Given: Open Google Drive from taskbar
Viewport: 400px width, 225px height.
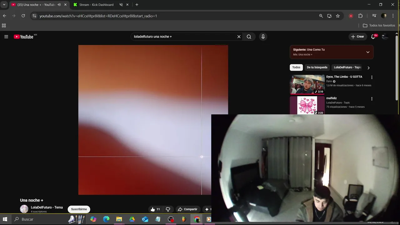Looking at the screenshot, I should [132, 219].
